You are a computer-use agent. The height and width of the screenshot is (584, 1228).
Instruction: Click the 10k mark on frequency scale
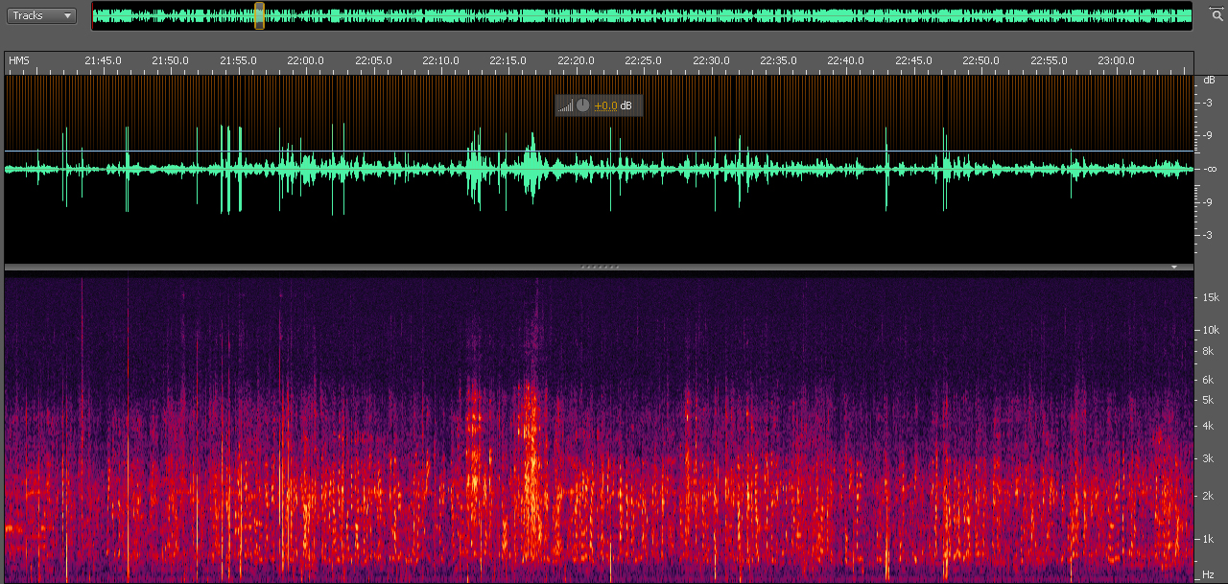[1211, 330]
